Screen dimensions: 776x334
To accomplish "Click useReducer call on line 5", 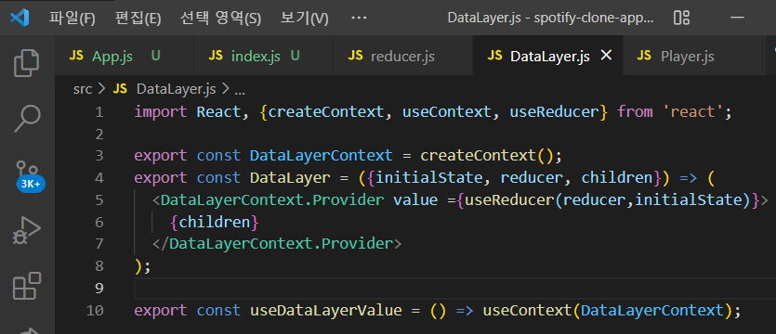I will click(508, 200).
